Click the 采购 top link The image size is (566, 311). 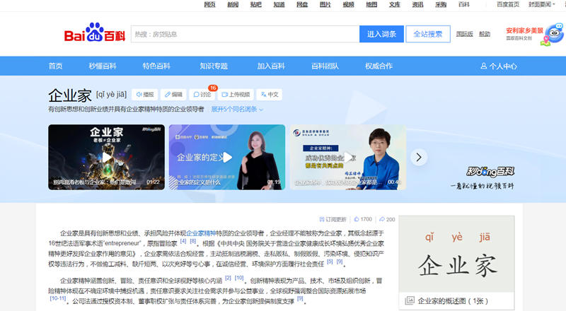pyautogui.click(x=441, y=4)
